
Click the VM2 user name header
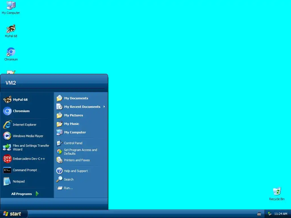(x=11, y=83)
